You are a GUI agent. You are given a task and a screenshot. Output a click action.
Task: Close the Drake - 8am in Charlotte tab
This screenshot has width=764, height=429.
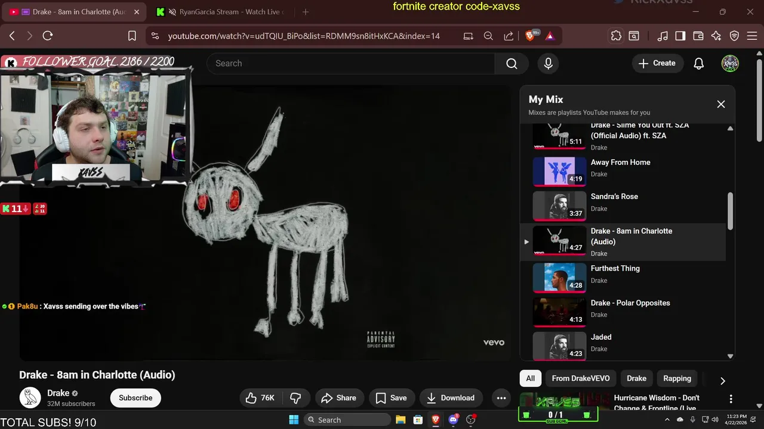(x=136, y=12)
